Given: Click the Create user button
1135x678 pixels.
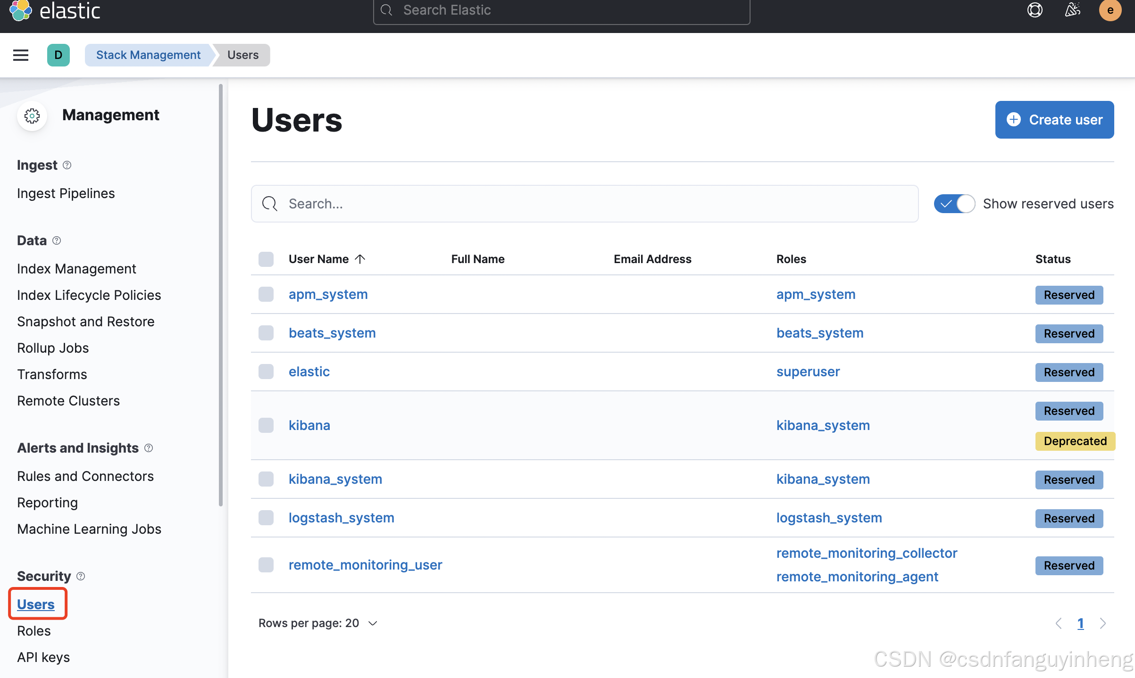Looking at the screenshot, I should coord(1054,120).
